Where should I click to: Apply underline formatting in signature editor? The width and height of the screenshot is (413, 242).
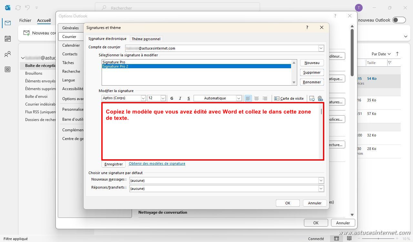189,98
